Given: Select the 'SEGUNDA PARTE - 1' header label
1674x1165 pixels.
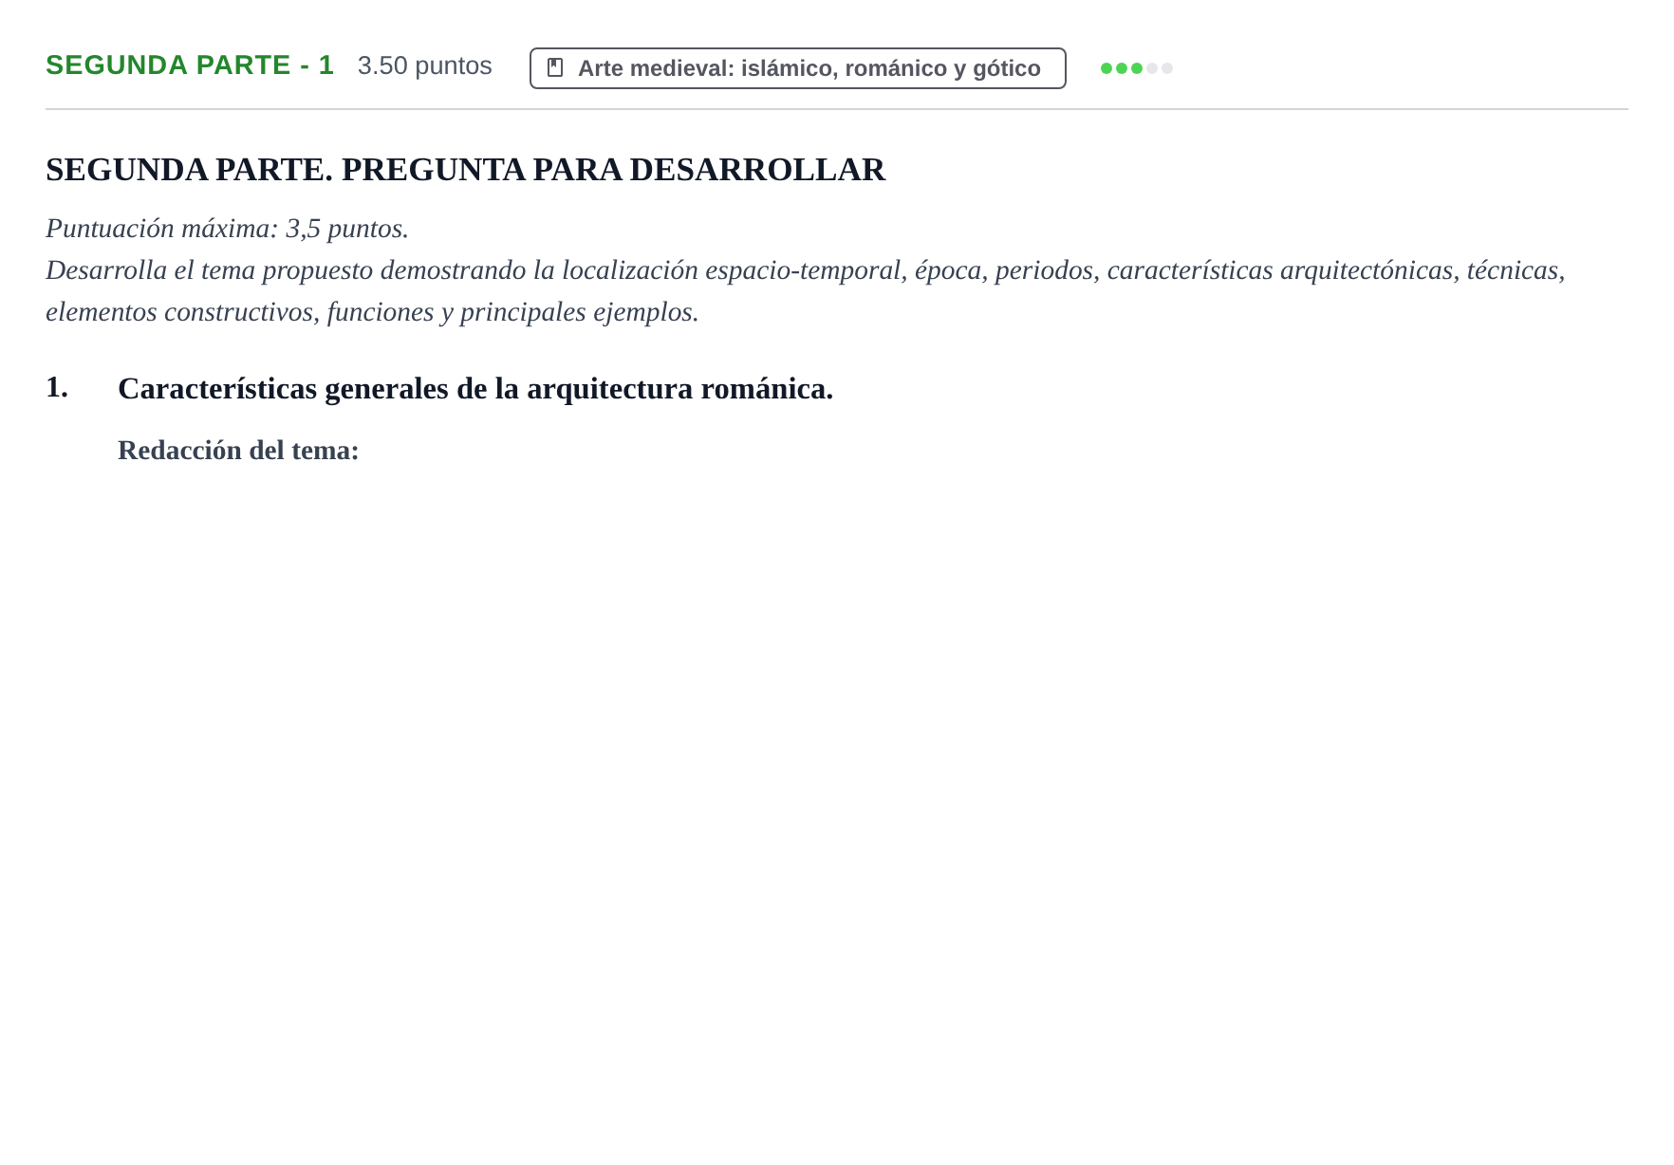Looking at the screenshot, I should pyautogui.click(x=190, y=65).
